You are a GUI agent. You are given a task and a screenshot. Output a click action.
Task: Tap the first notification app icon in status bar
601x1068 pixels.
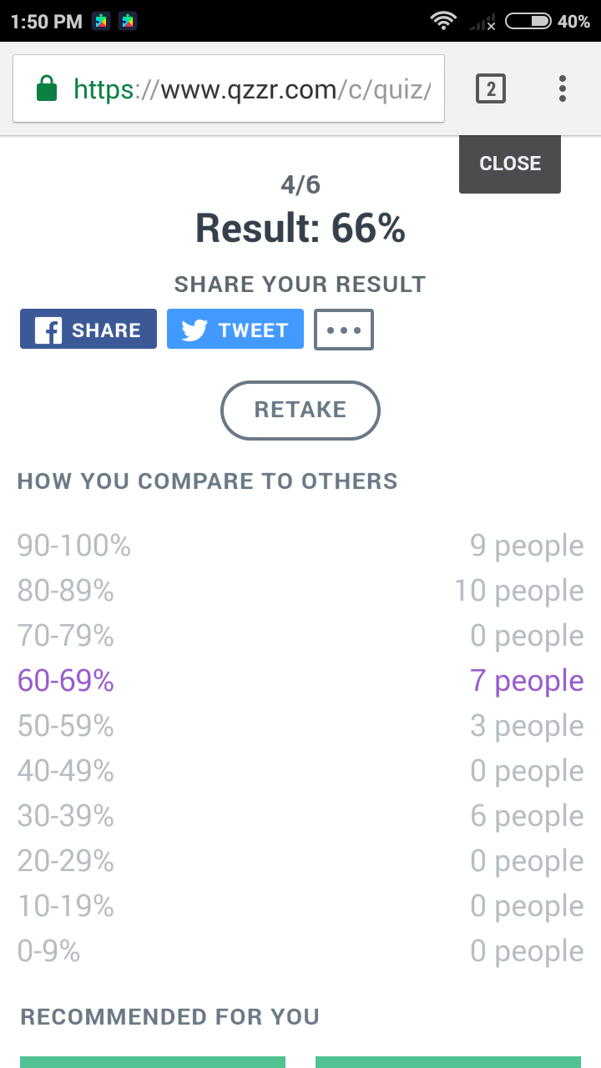[101, 21]
